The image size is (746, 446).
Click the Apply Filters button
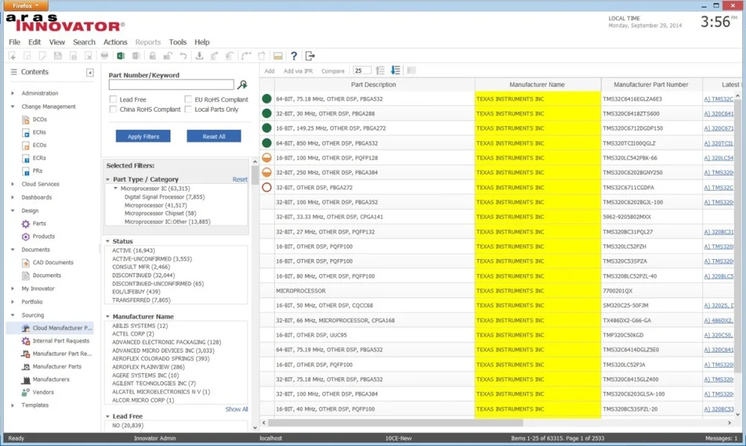click(x=143, y=136)
